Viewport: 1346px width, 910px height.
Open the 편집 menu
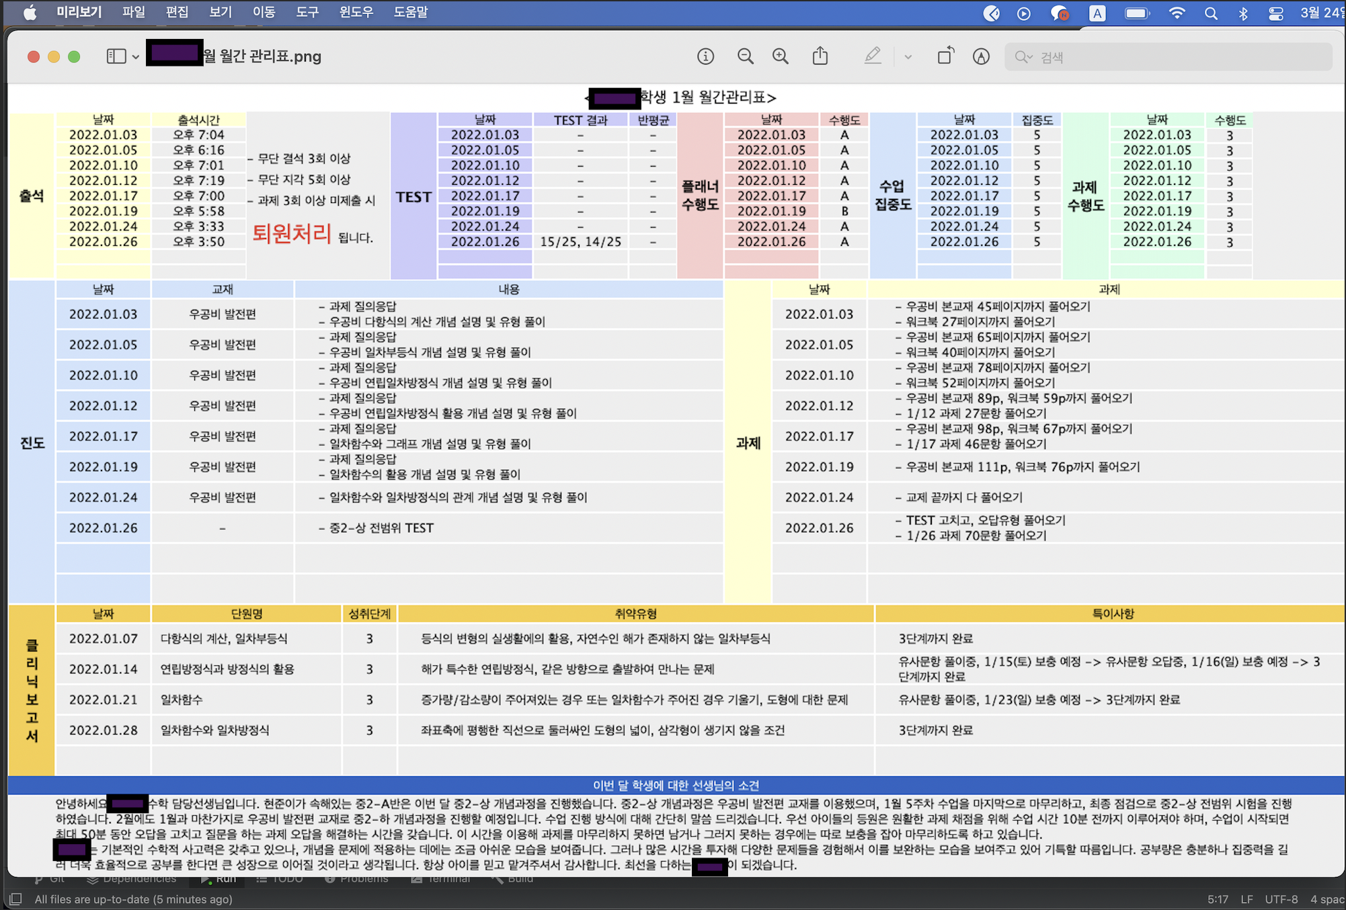click(177, 12)
